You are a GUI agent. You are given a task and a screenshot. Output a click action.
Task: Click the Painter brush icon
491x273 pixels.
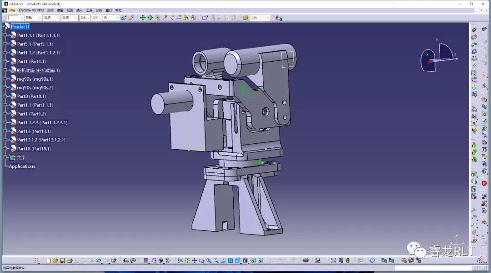click(x=124, y=18)
